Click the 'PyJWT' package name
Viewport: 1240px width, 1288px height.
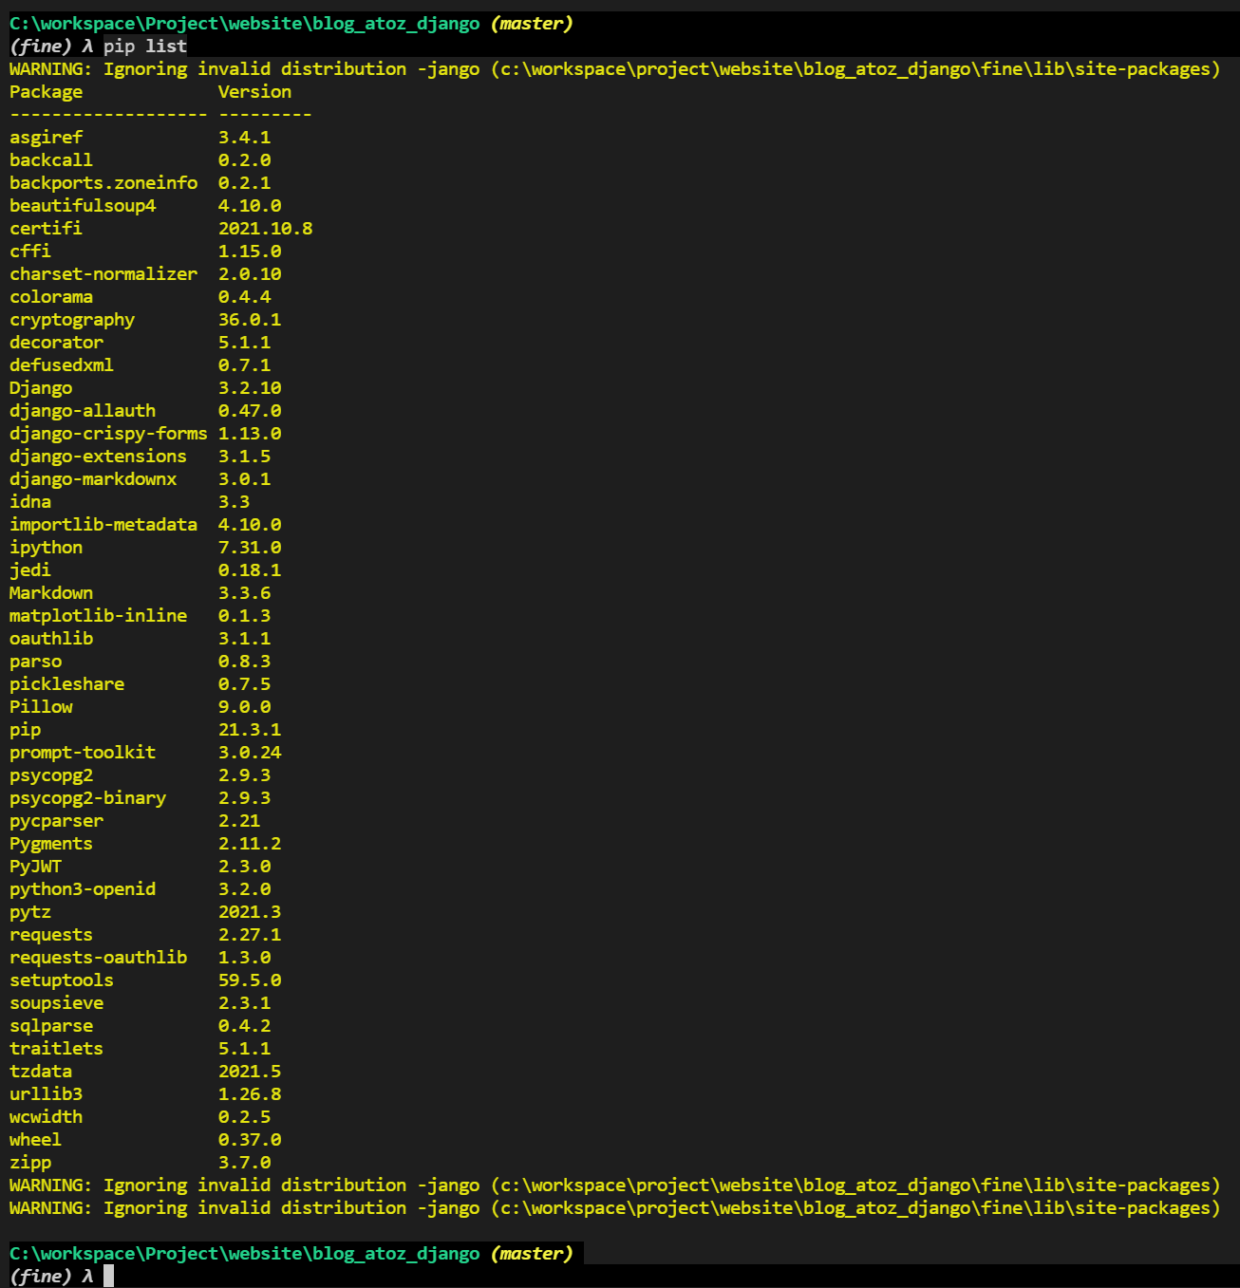click(35, 867)
